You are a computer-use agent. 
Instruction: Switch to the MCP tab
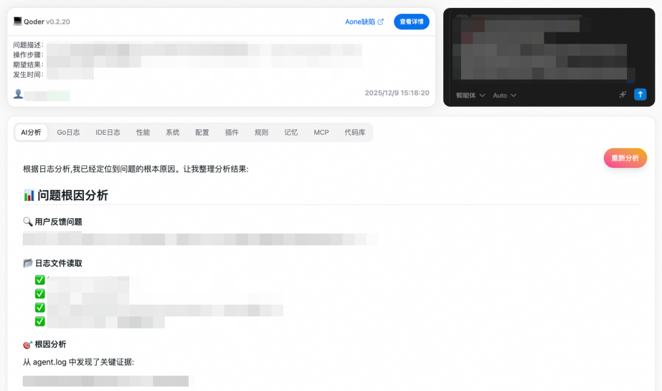[x=321, y=132]
